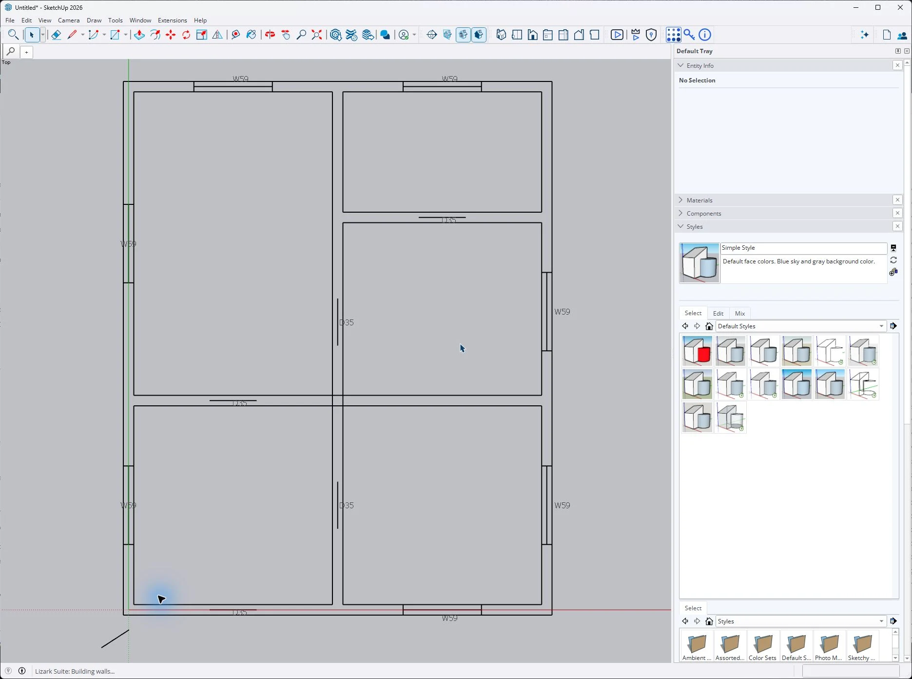This screenshot has width=912, height=679.
Task: Open the Arc tool dropdown arrow
Action: coord(104,35)
